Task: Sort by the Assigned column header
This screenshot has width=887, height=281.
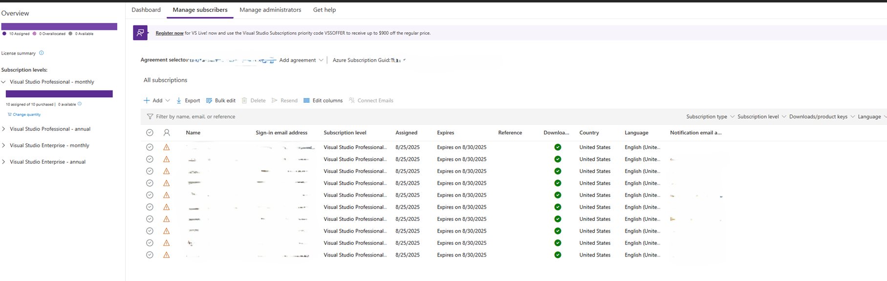Action: (x=406, y=133)
